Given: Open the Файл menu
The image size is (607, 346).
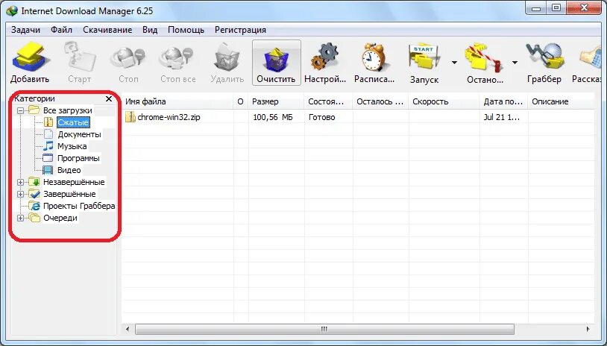Looking at the screenshot, I should [62, 30].
